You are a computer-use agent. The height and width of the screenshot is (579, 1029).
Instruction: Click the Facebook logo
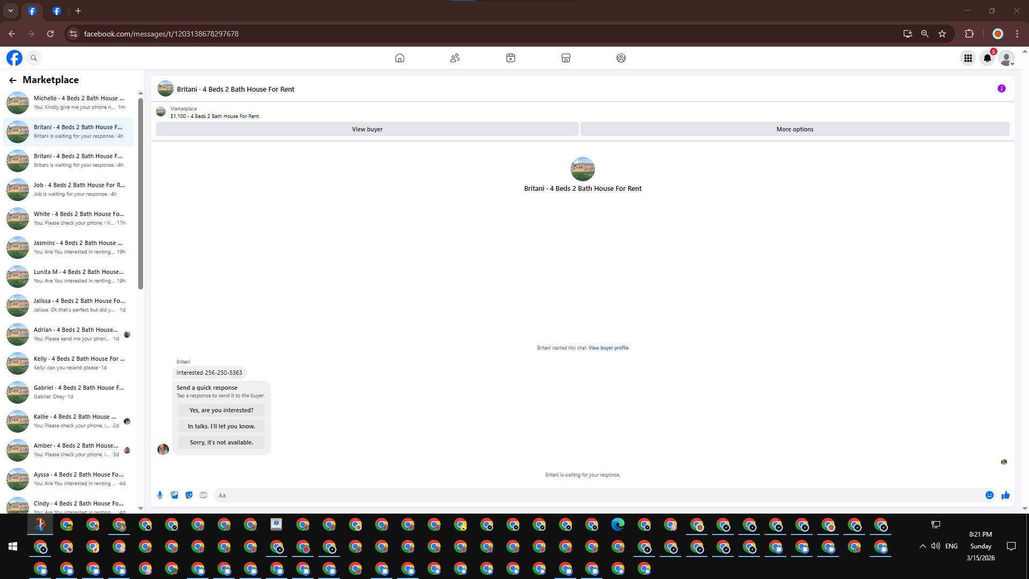click(14, 58)
